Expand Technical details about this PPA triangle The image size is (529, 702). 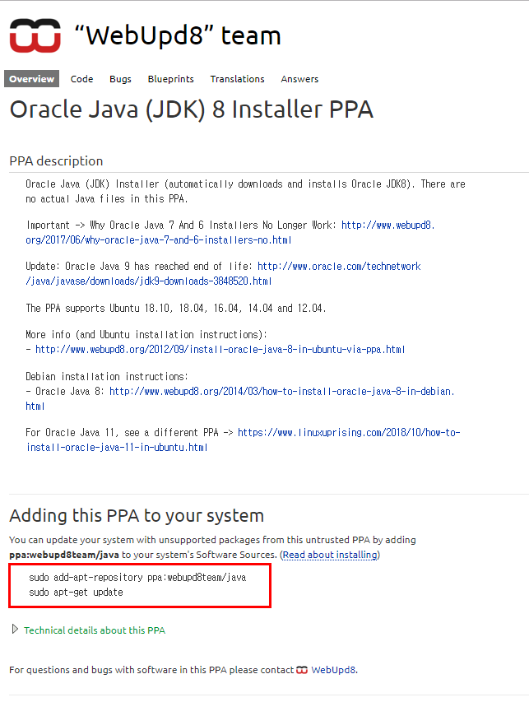pyautogui.click(x=15, y=630)
